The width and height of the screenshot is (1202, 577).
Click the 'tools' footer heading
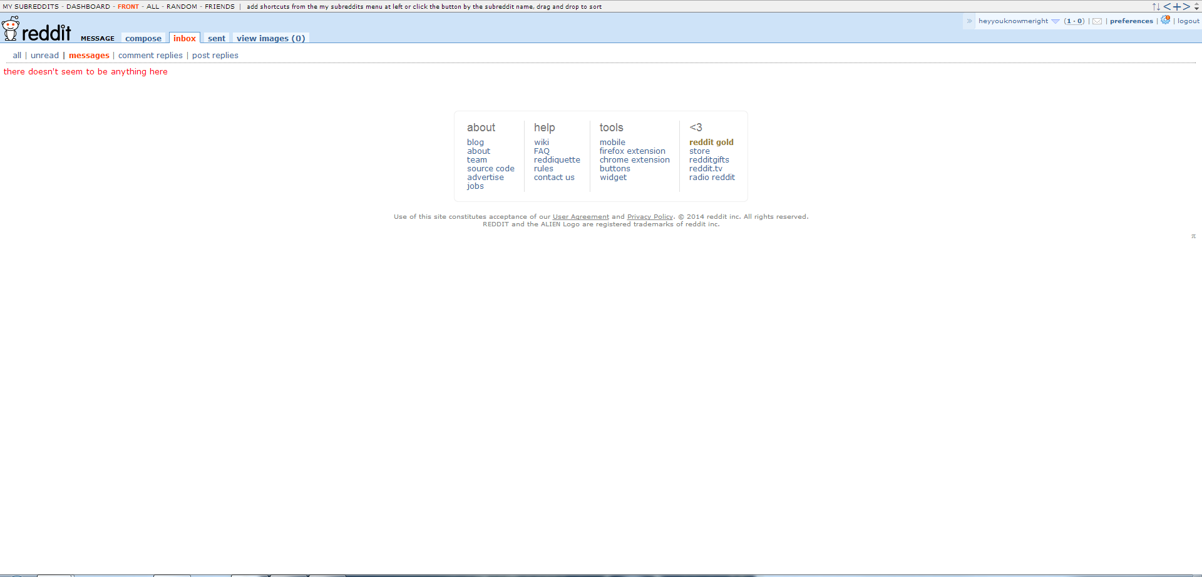pyautogui.click(x=611, y=128)
